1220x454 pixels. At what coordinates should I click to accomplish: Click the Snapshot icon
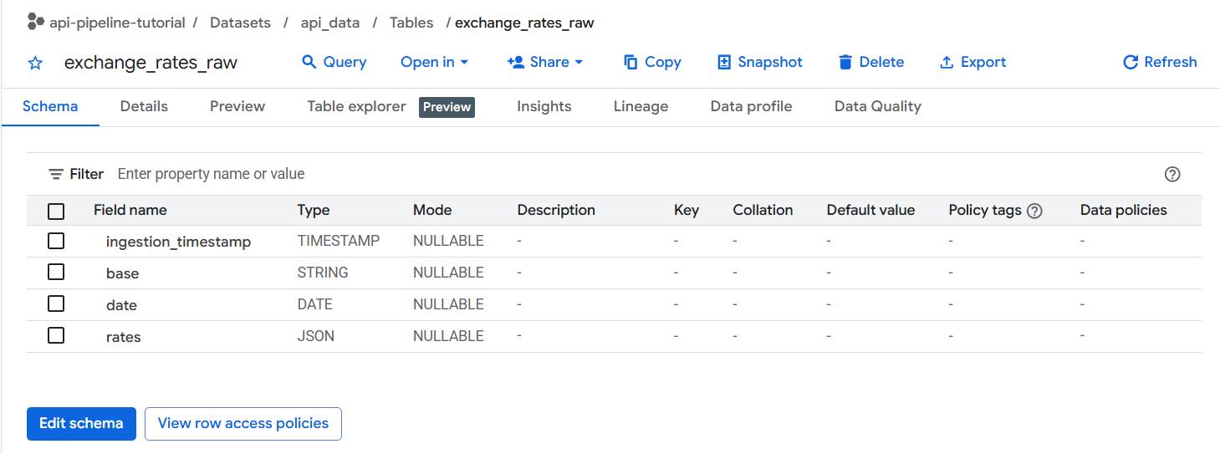pos(724,62)
